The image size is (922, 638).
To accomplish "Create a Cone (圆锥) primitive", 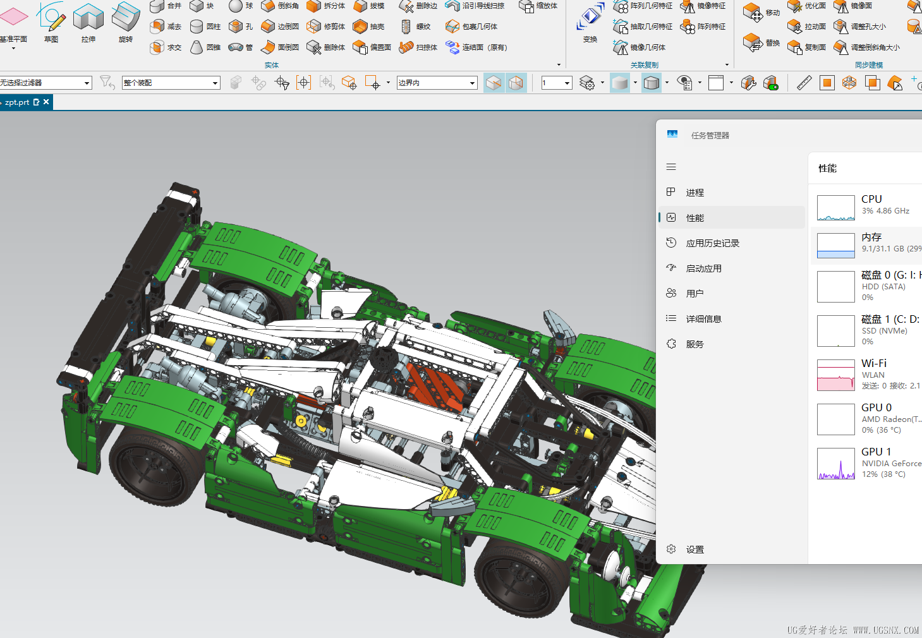I will [205, 47].
